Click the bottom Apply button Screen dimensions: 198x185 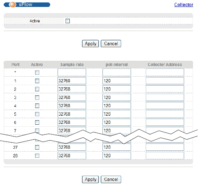[90, 179]
